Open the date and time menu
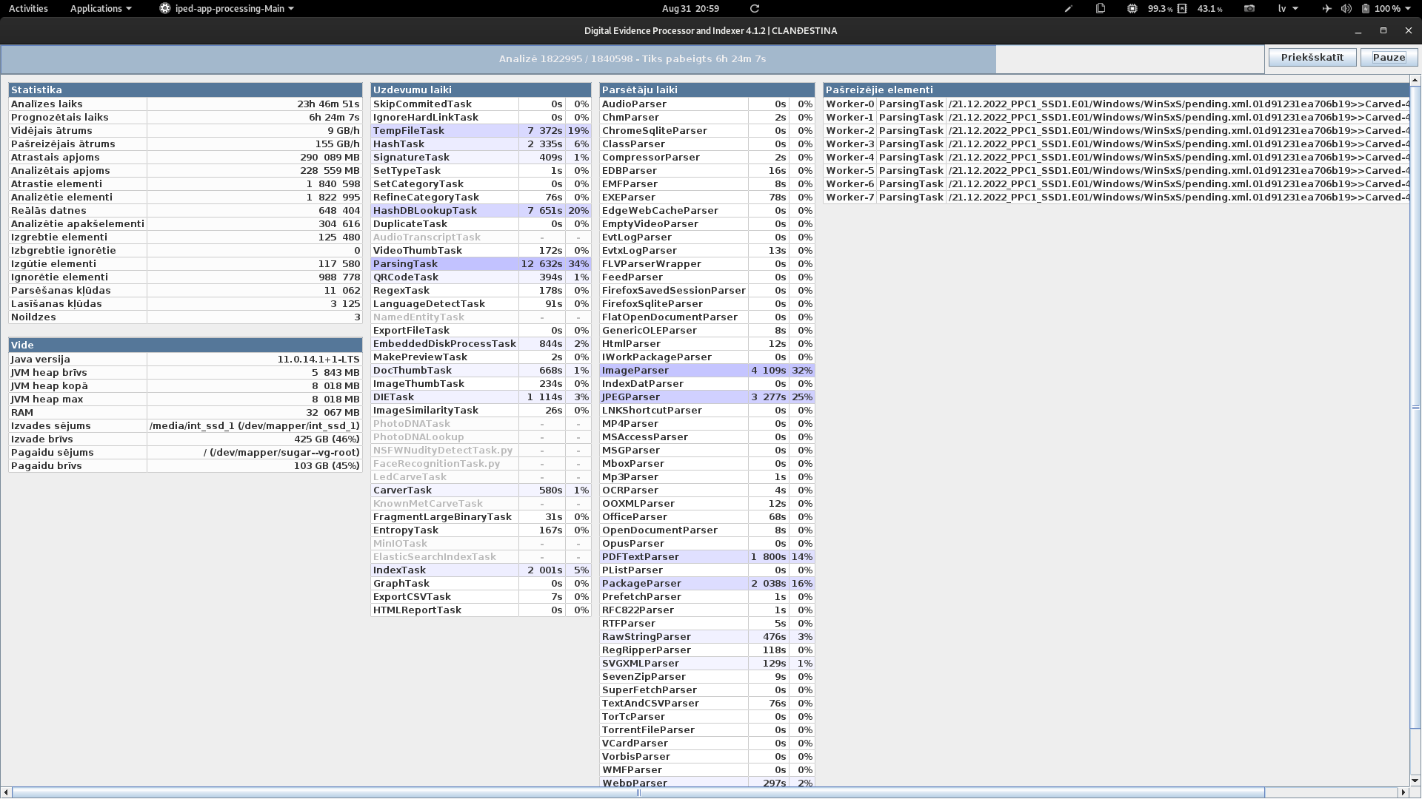This screenshot has width=1422, height=799. coord(690,9)
